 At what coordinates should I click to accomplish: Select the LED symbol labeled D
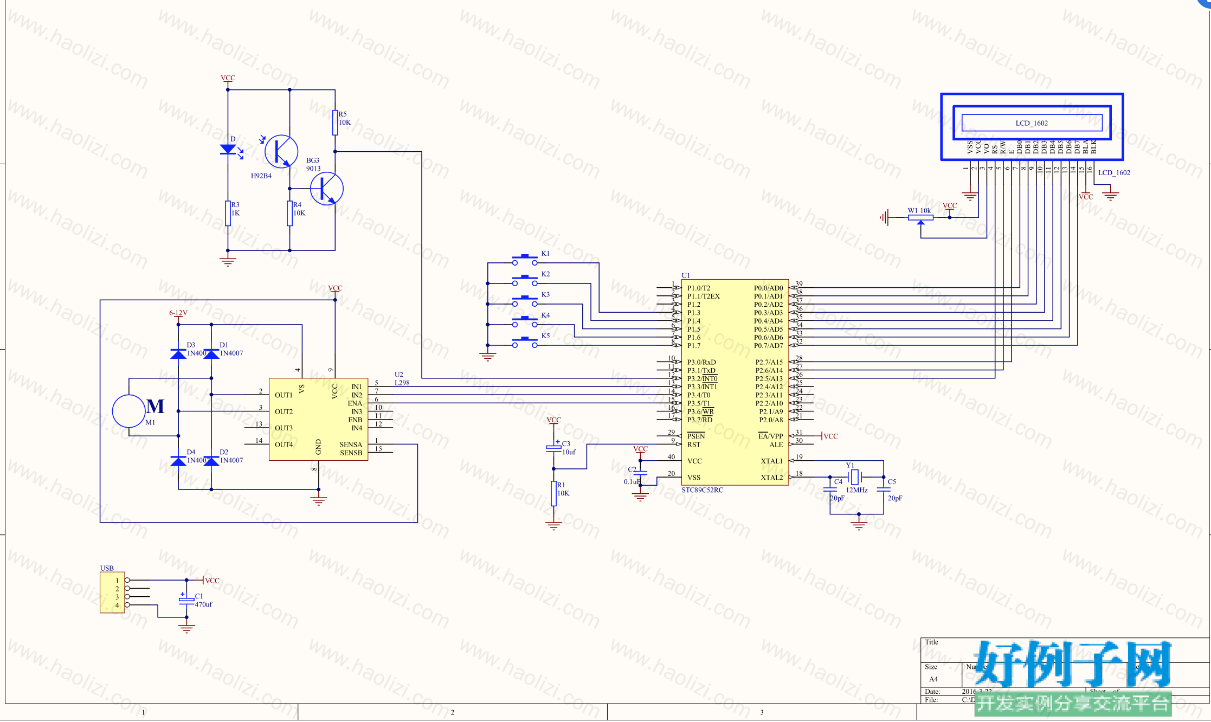228,150
